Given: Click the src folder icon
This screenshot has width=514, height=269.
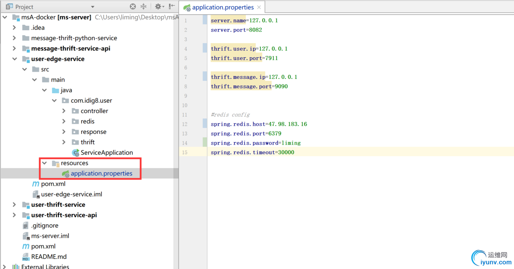Looking at the screenshot, I should tap(36, 69).
